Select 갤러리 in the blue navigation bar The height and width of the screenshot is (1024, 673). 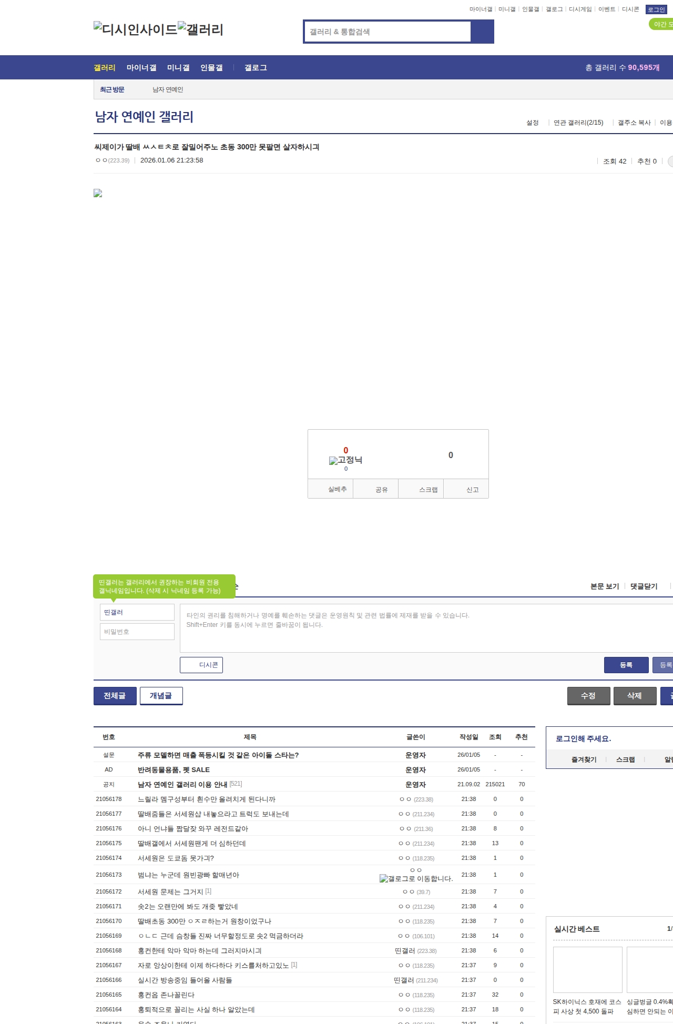tap(105, 68)
